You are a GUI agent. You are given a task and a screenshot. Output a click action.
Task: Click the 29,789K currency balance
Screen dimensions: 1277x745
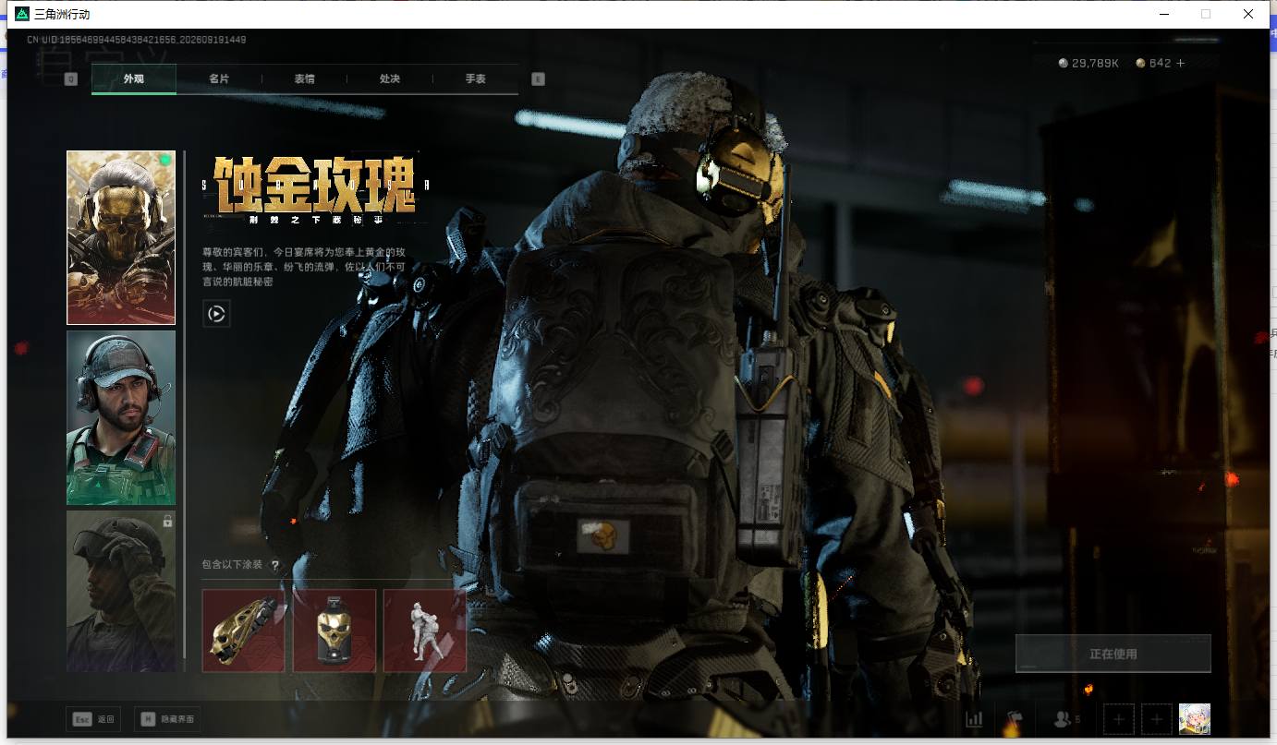[1095, 64]
